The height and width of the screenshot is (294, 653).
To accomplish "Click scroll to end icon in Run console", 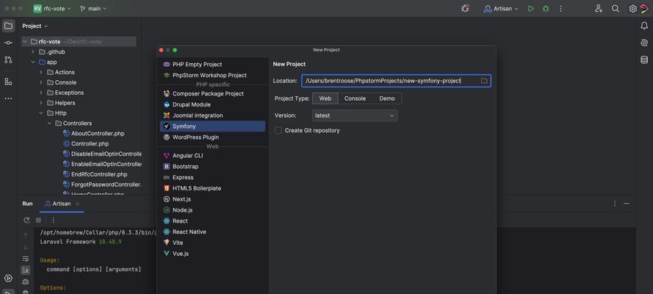I will tap(26, 270).
